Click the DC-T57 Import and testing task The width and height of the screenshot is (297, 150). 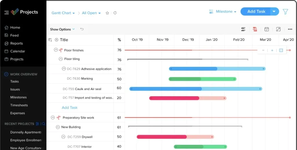point(88,98)
